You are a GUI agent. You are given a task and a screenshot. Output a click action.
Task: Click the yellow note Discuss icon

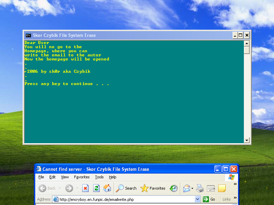click(x=222, y=188)
